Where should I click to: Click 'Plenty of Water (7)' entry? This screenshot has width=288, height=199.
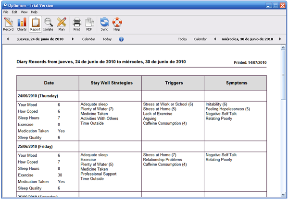coord(97,109)
